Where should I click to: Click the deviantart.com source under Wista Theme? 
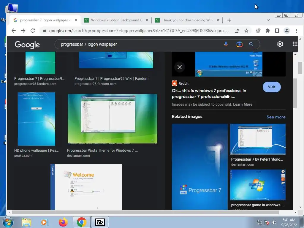coord(78,156)
